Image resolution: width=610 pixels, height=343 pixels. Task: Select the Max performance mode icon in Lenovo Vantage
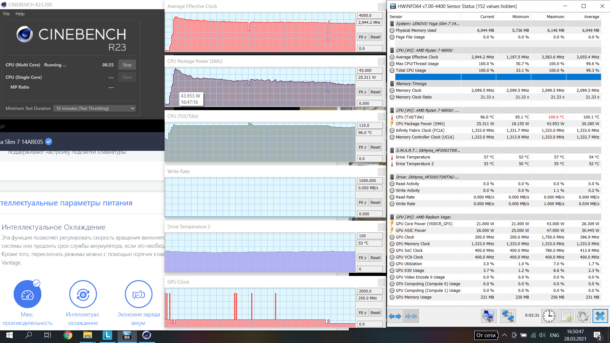pyautogui.click(x=27, y=294)
